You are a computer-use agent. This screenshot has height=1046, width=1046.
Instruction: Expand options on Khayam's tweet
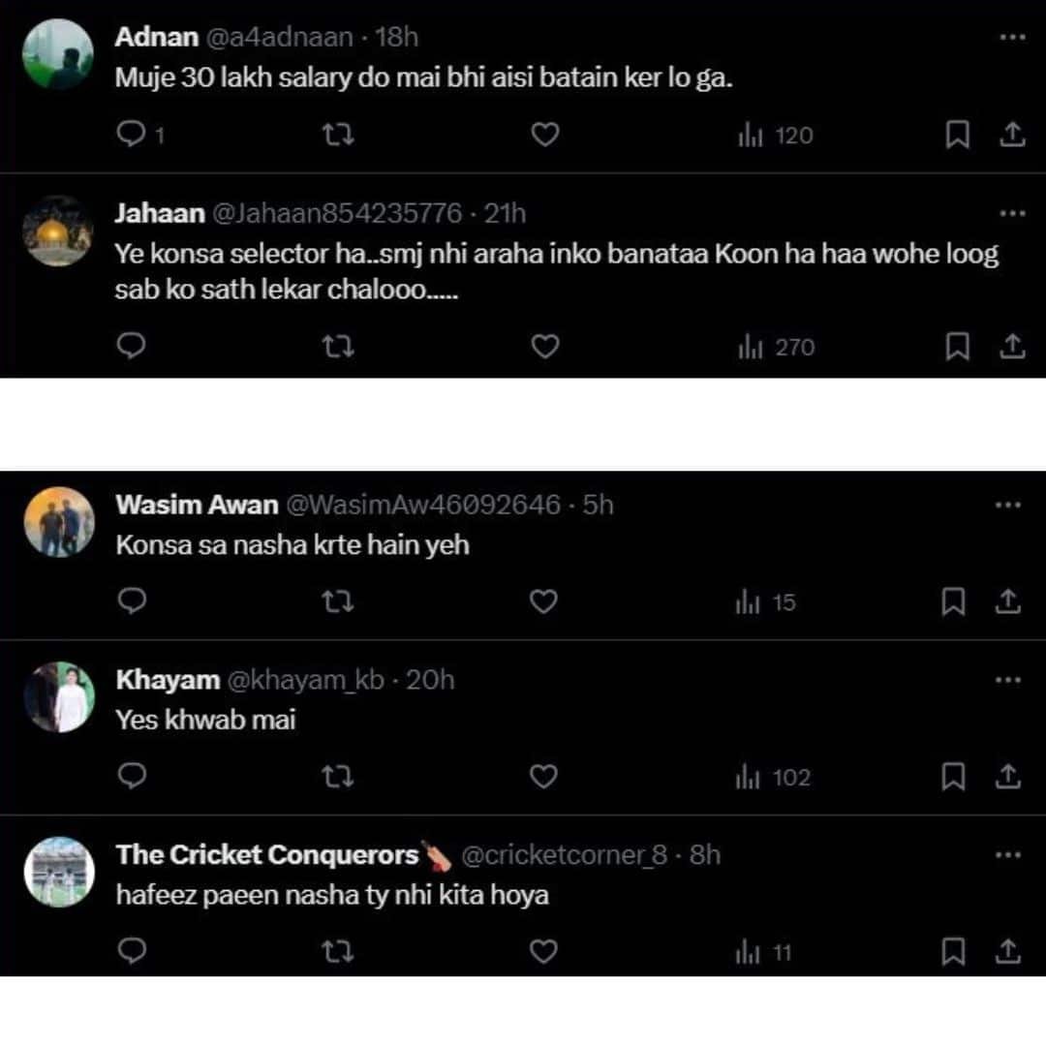(x=1008, y=680)
